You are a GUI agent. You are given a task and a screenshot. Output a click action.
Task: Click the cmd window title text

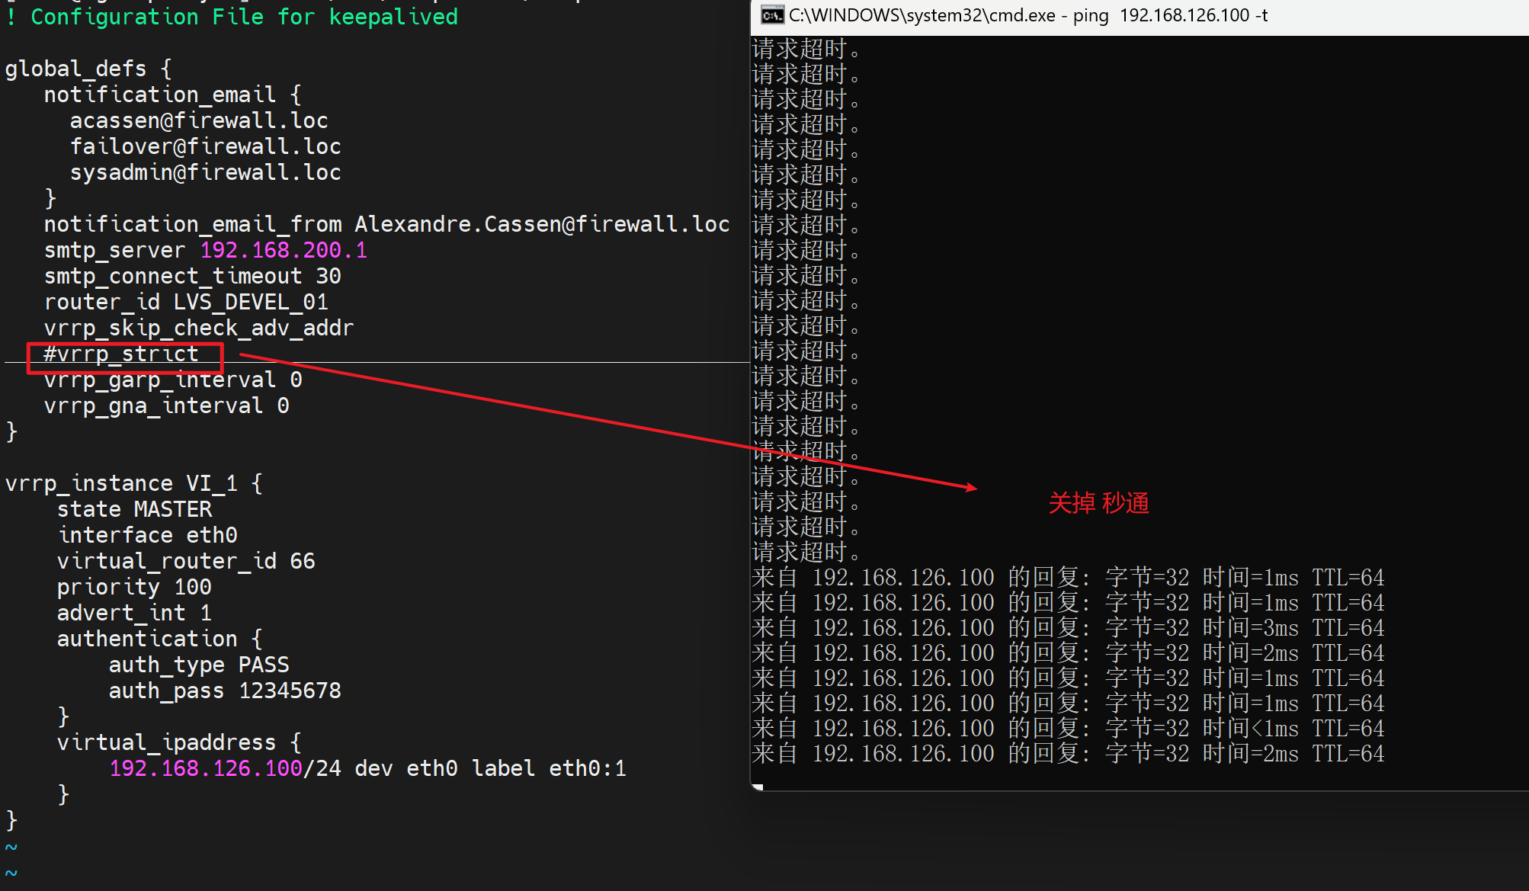(1027, 15)
